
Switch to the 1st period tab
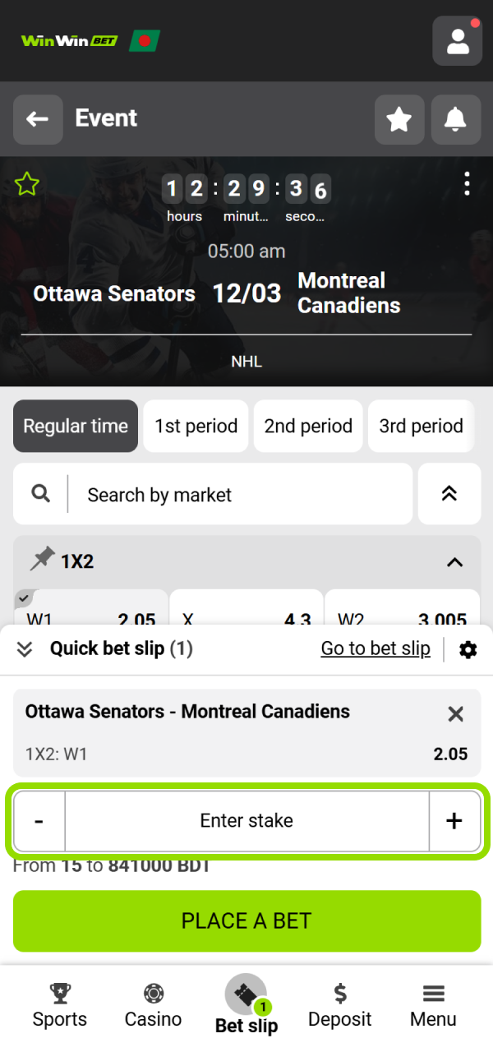(x=196, y=426)
